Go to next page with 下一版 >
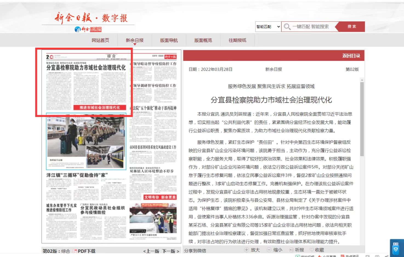Image resolution: width=404 pixels, height=257 pixels. (x=170, y=251)
